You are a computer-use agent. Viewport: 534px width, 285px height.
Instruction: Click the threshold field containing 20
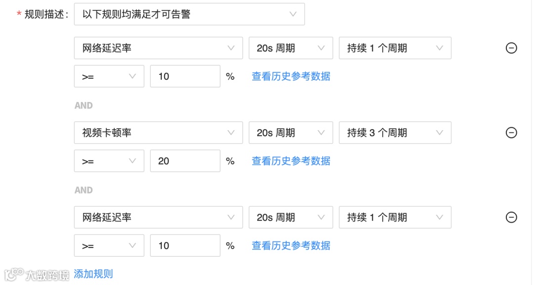tap(185, 161)
